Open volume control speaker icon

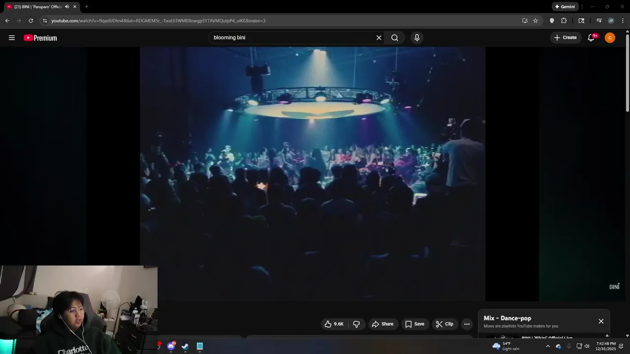pyautogui.click(x=587, y=346)
